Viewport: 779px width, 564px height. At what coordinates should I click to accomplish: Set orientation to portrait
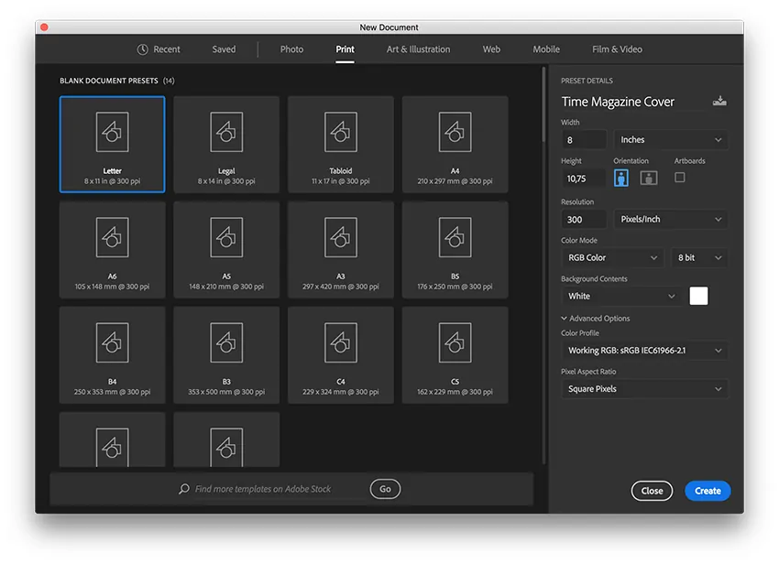[x=621, y=179]
